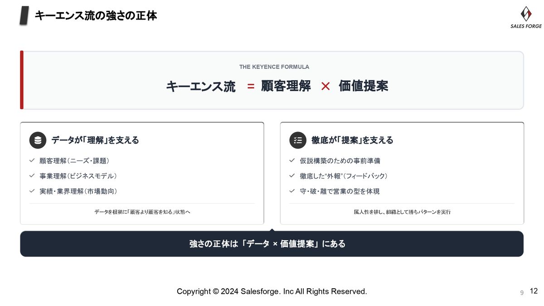544x306 pixels.
Task: Click the red × symbol in the formula
Action: coord(325,86)
